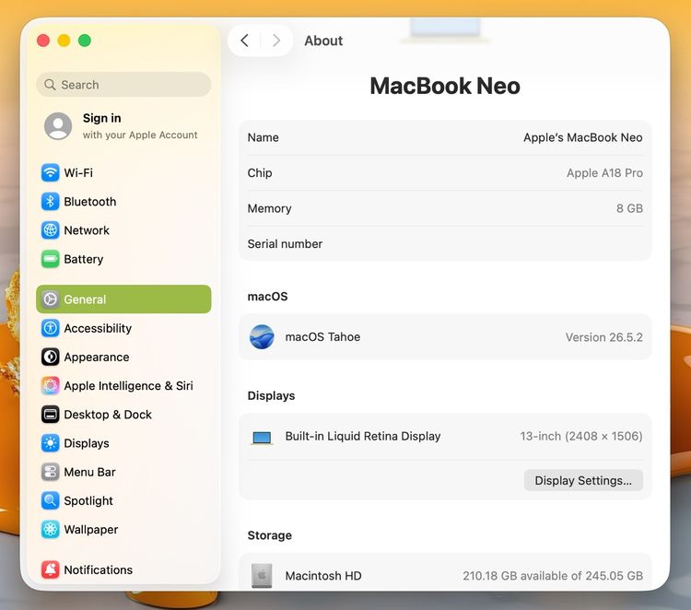Viewport: 691px width, 610px height.
Task: Click the Accessibility icon
Action: (x=51, y=328)
